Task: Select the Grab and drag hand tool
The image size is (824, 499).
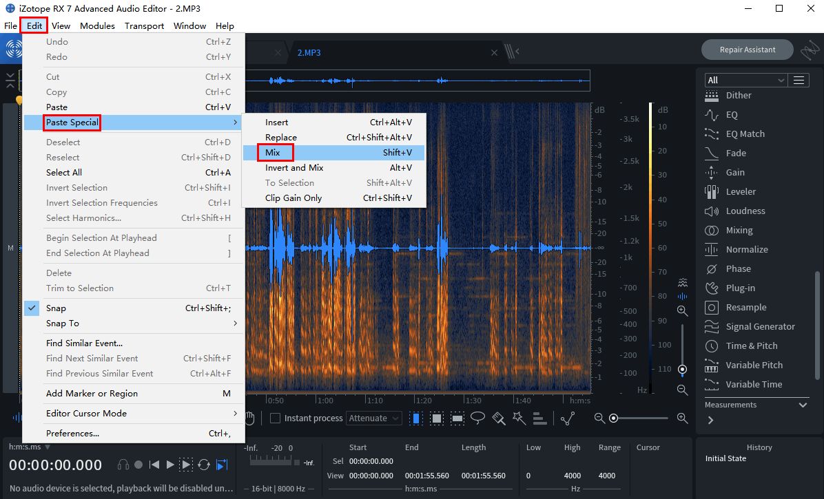Action: click(249, 418)
